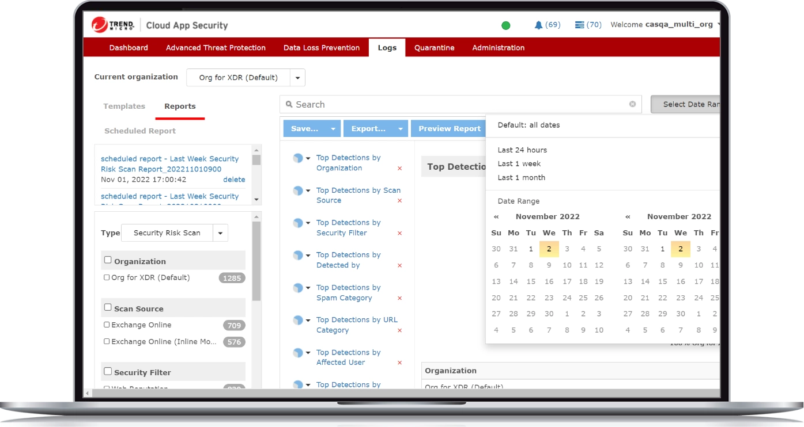Image resolution: width=804 pixels, height=427 pixels.
Task: Click the notification bell icon
Action: click(538, 25)
